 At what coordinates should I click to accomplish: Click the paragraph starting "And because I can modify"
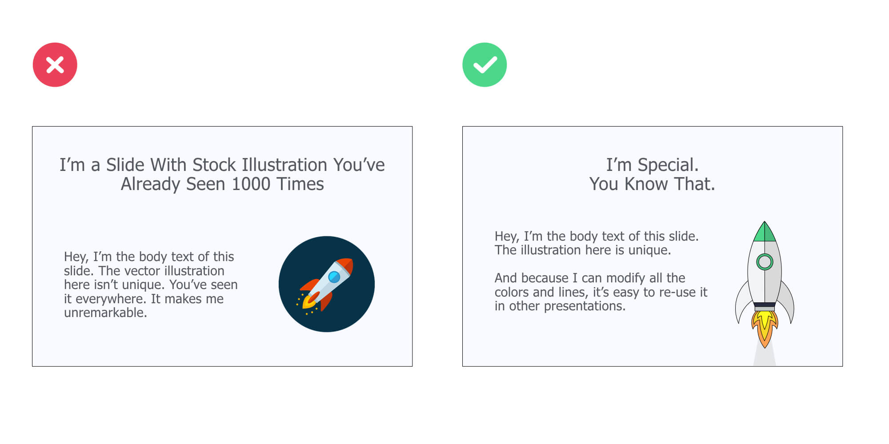pyautogui.click(x=601, y=292)
